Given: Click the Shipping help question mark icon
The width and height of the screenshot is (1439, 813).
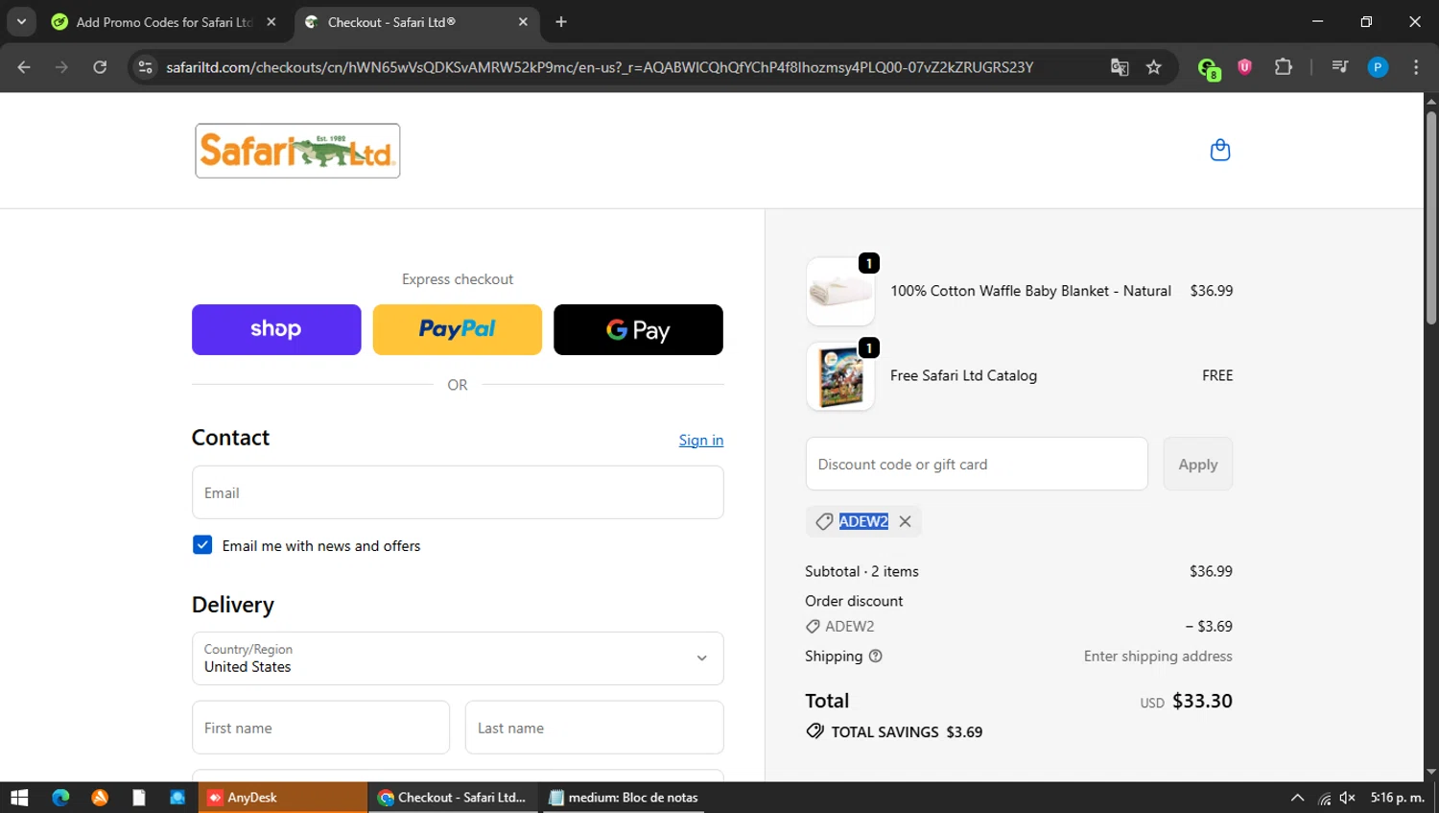Looking at the screenshot, I should pyautogui.click(x=875, y=657).
